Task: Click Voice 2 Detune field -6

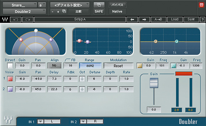Action: pos(94,89)
